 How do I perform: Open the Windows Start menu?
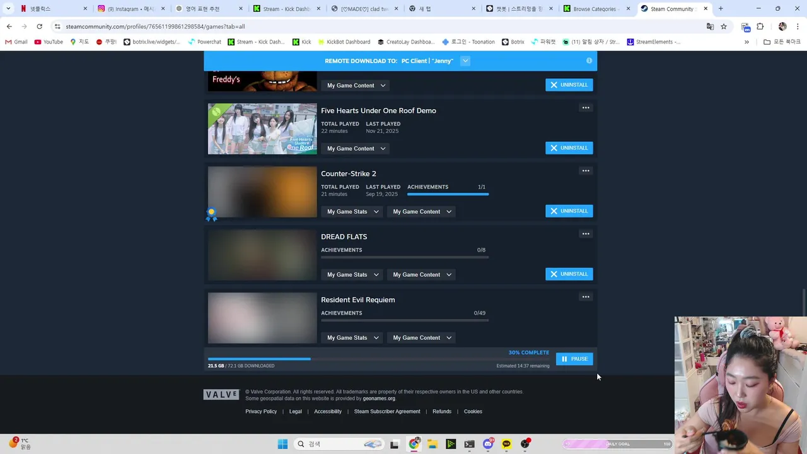coord(282,444)
